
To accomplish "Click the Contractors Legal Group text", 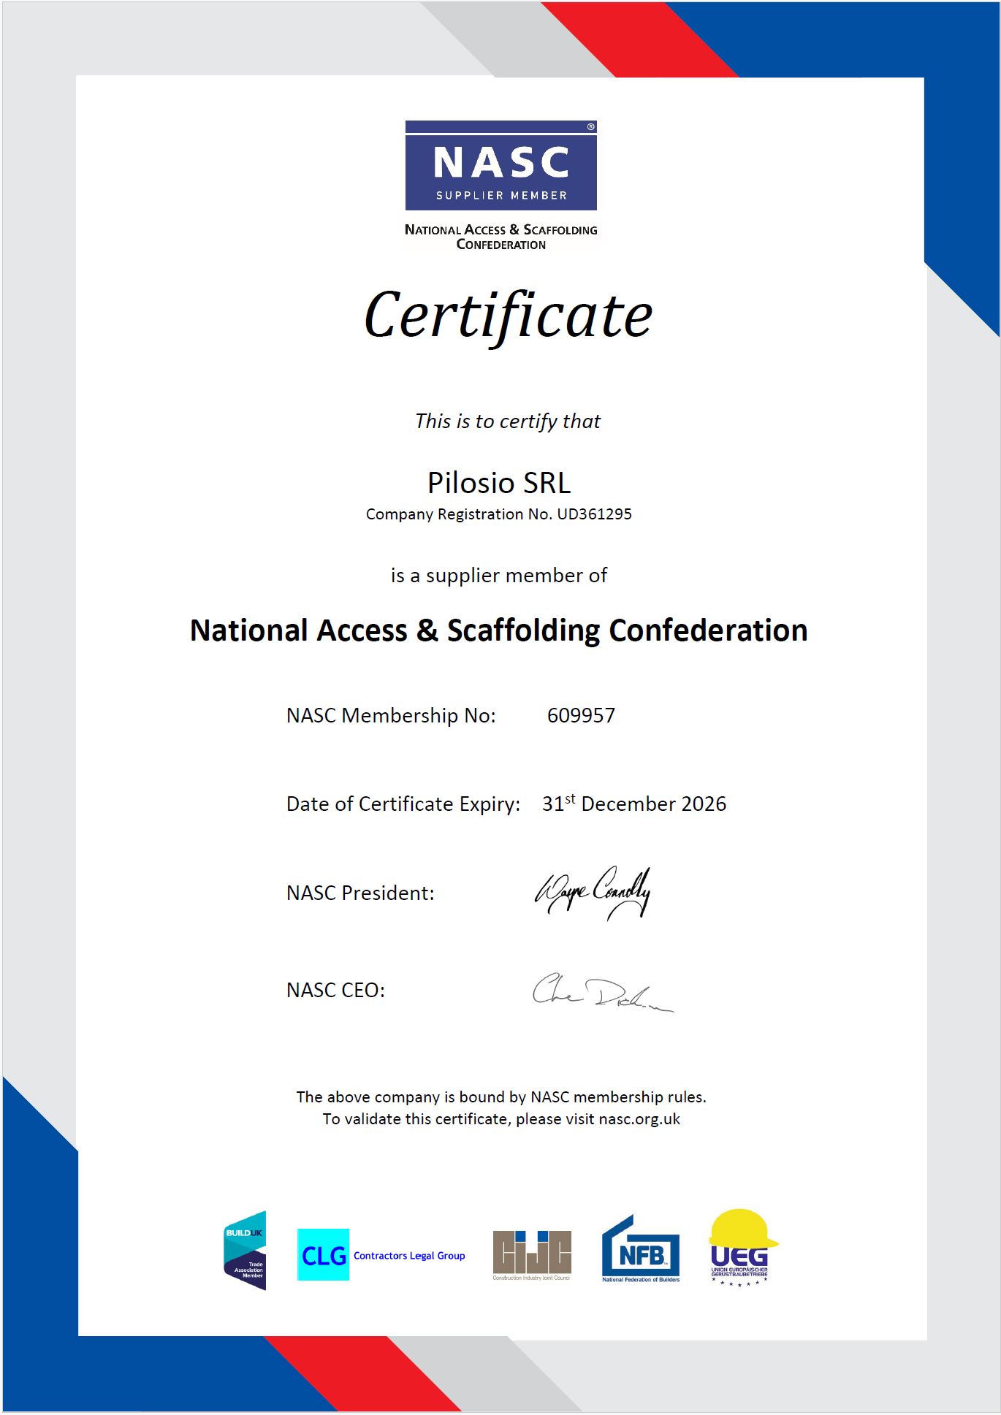I will click(409, 1256).
